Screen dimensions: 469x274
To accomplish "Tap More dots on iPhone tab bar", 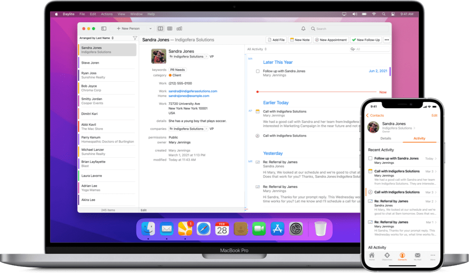I will coord(433,256).
